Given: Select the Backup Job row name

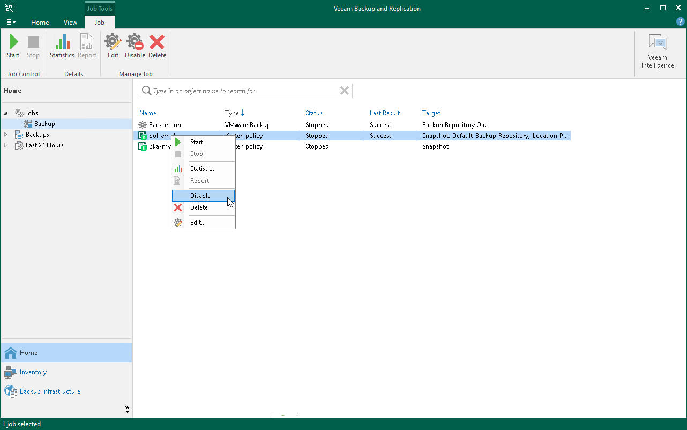Looking at the screenshot, I should pos(165,125).
